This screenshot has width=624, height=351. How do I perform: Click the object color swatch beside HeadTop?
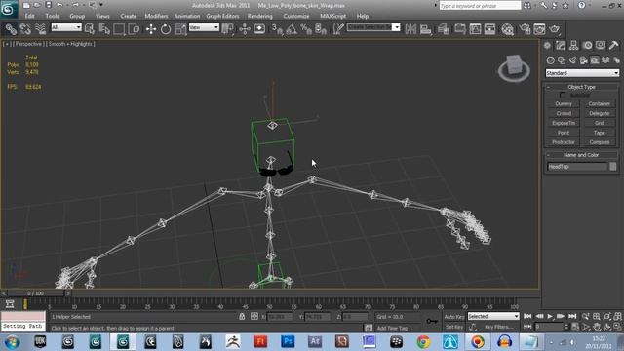613,167
